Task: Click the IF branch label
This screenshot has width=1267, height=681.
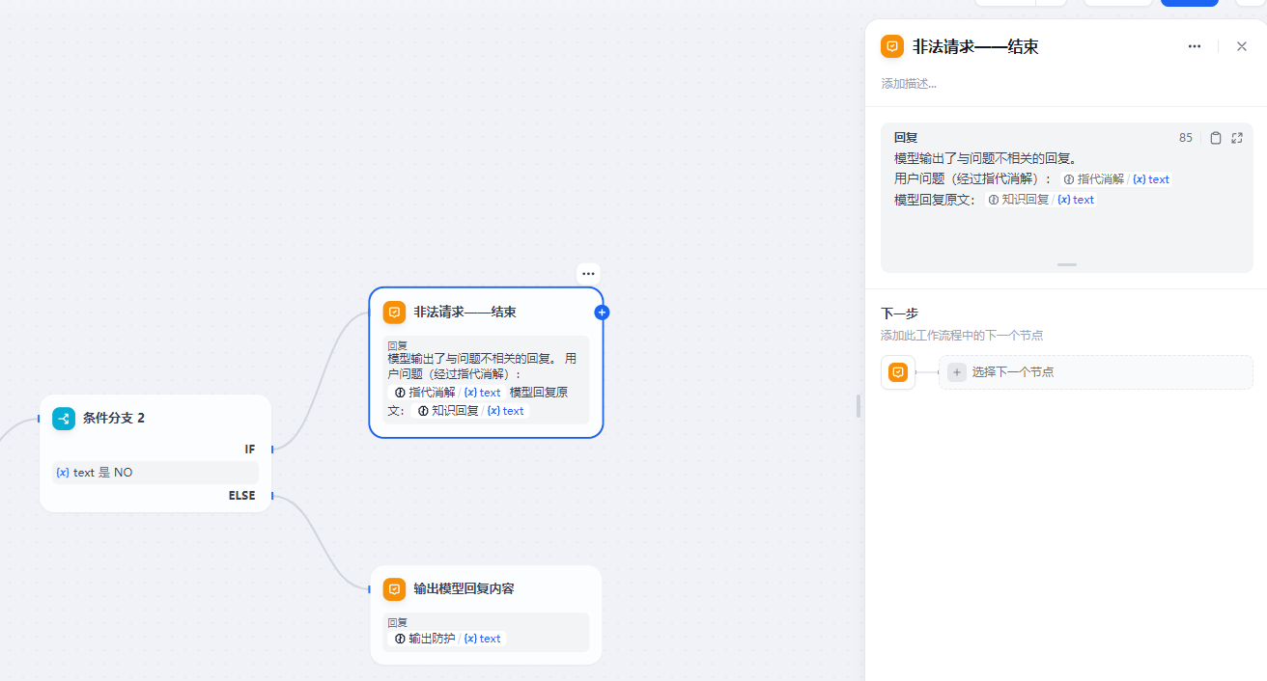Action: [x=249, y=449]
